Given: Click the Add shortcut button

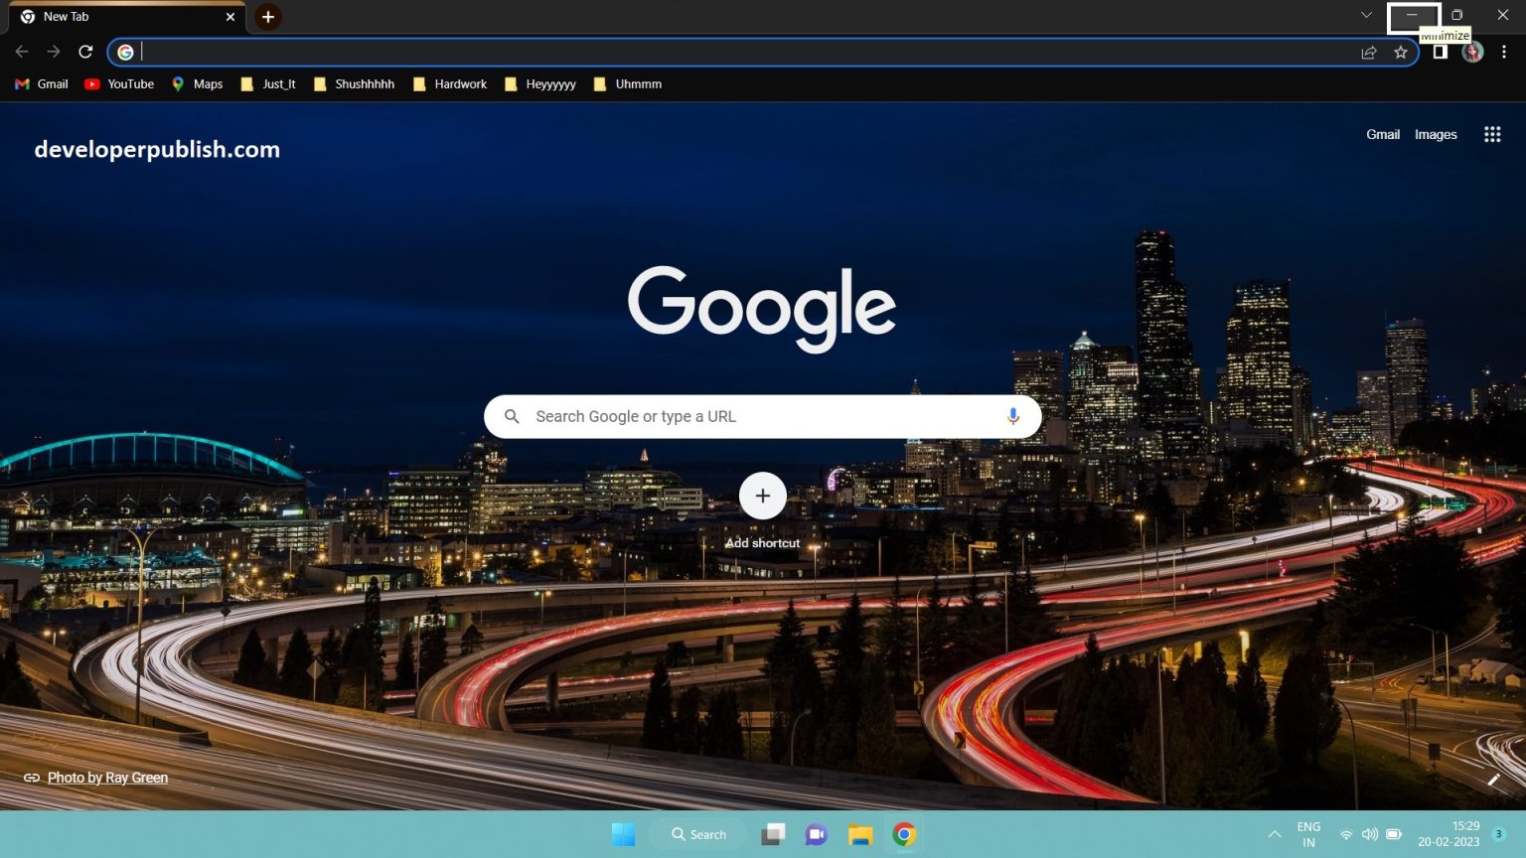Looking at the screenshot, I should click(762, 496).
